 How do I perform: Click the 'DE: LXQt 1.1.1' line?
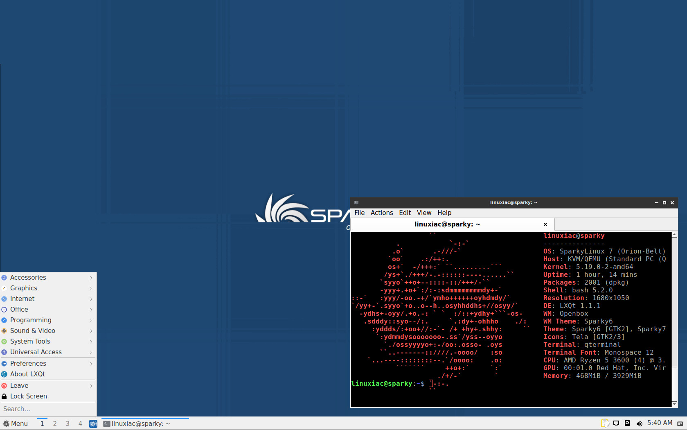point(572,306)
